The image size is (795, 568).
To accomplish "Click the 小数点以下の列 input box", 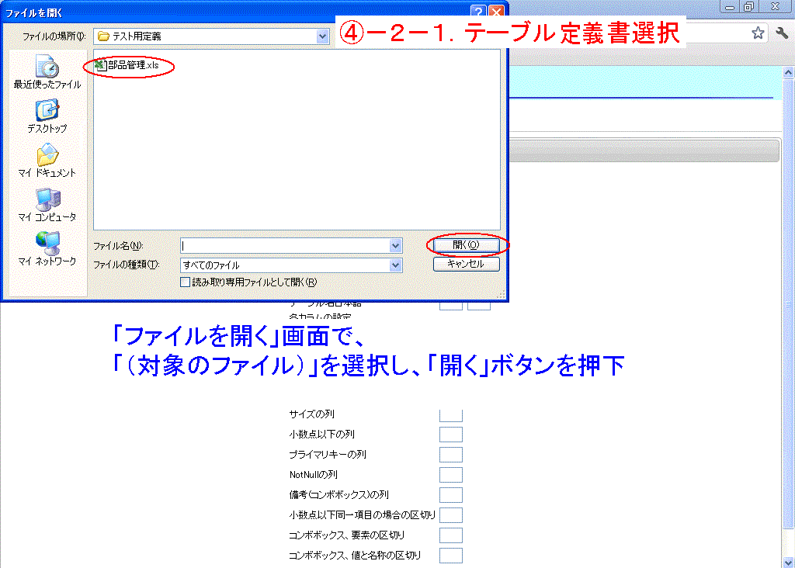I will pyautogui.click(x=451, y=435).
